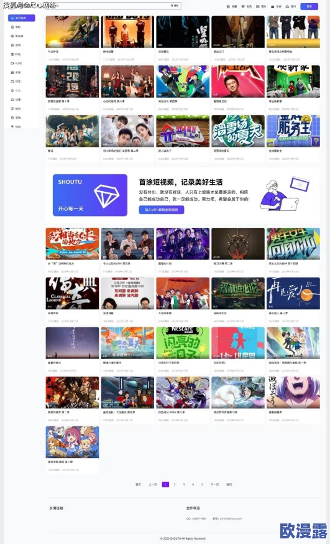Open 小说 in the top navigation
The image size is (330, 544).
pyautogui.click(x=276, y=7)
